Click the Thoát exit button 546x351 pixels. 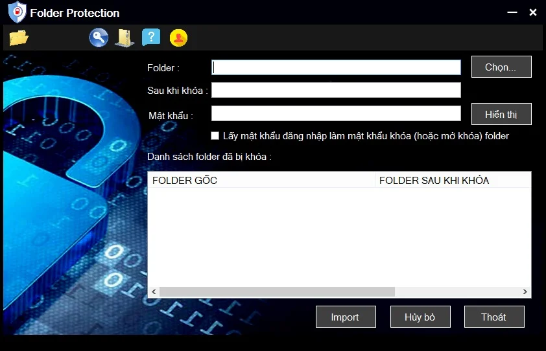(x=493, y=317)
